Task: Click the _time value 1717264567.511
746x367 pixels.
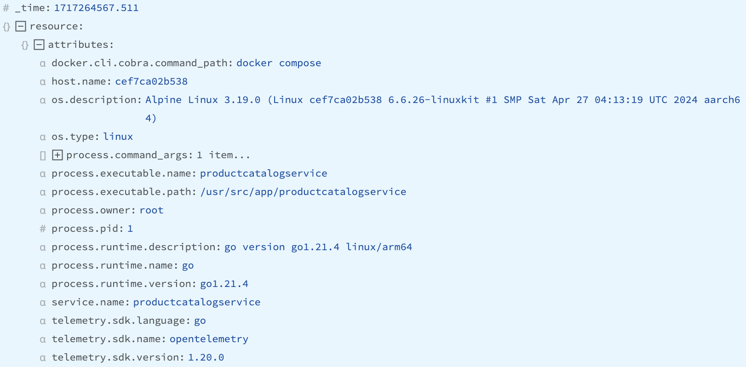Action: (96, 8)
